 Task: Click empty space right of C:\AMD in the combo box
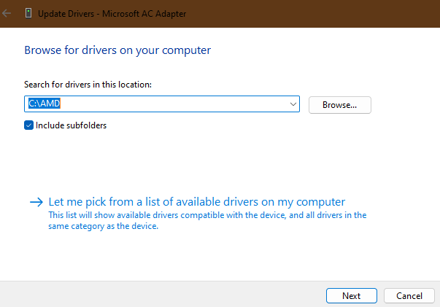182,104
